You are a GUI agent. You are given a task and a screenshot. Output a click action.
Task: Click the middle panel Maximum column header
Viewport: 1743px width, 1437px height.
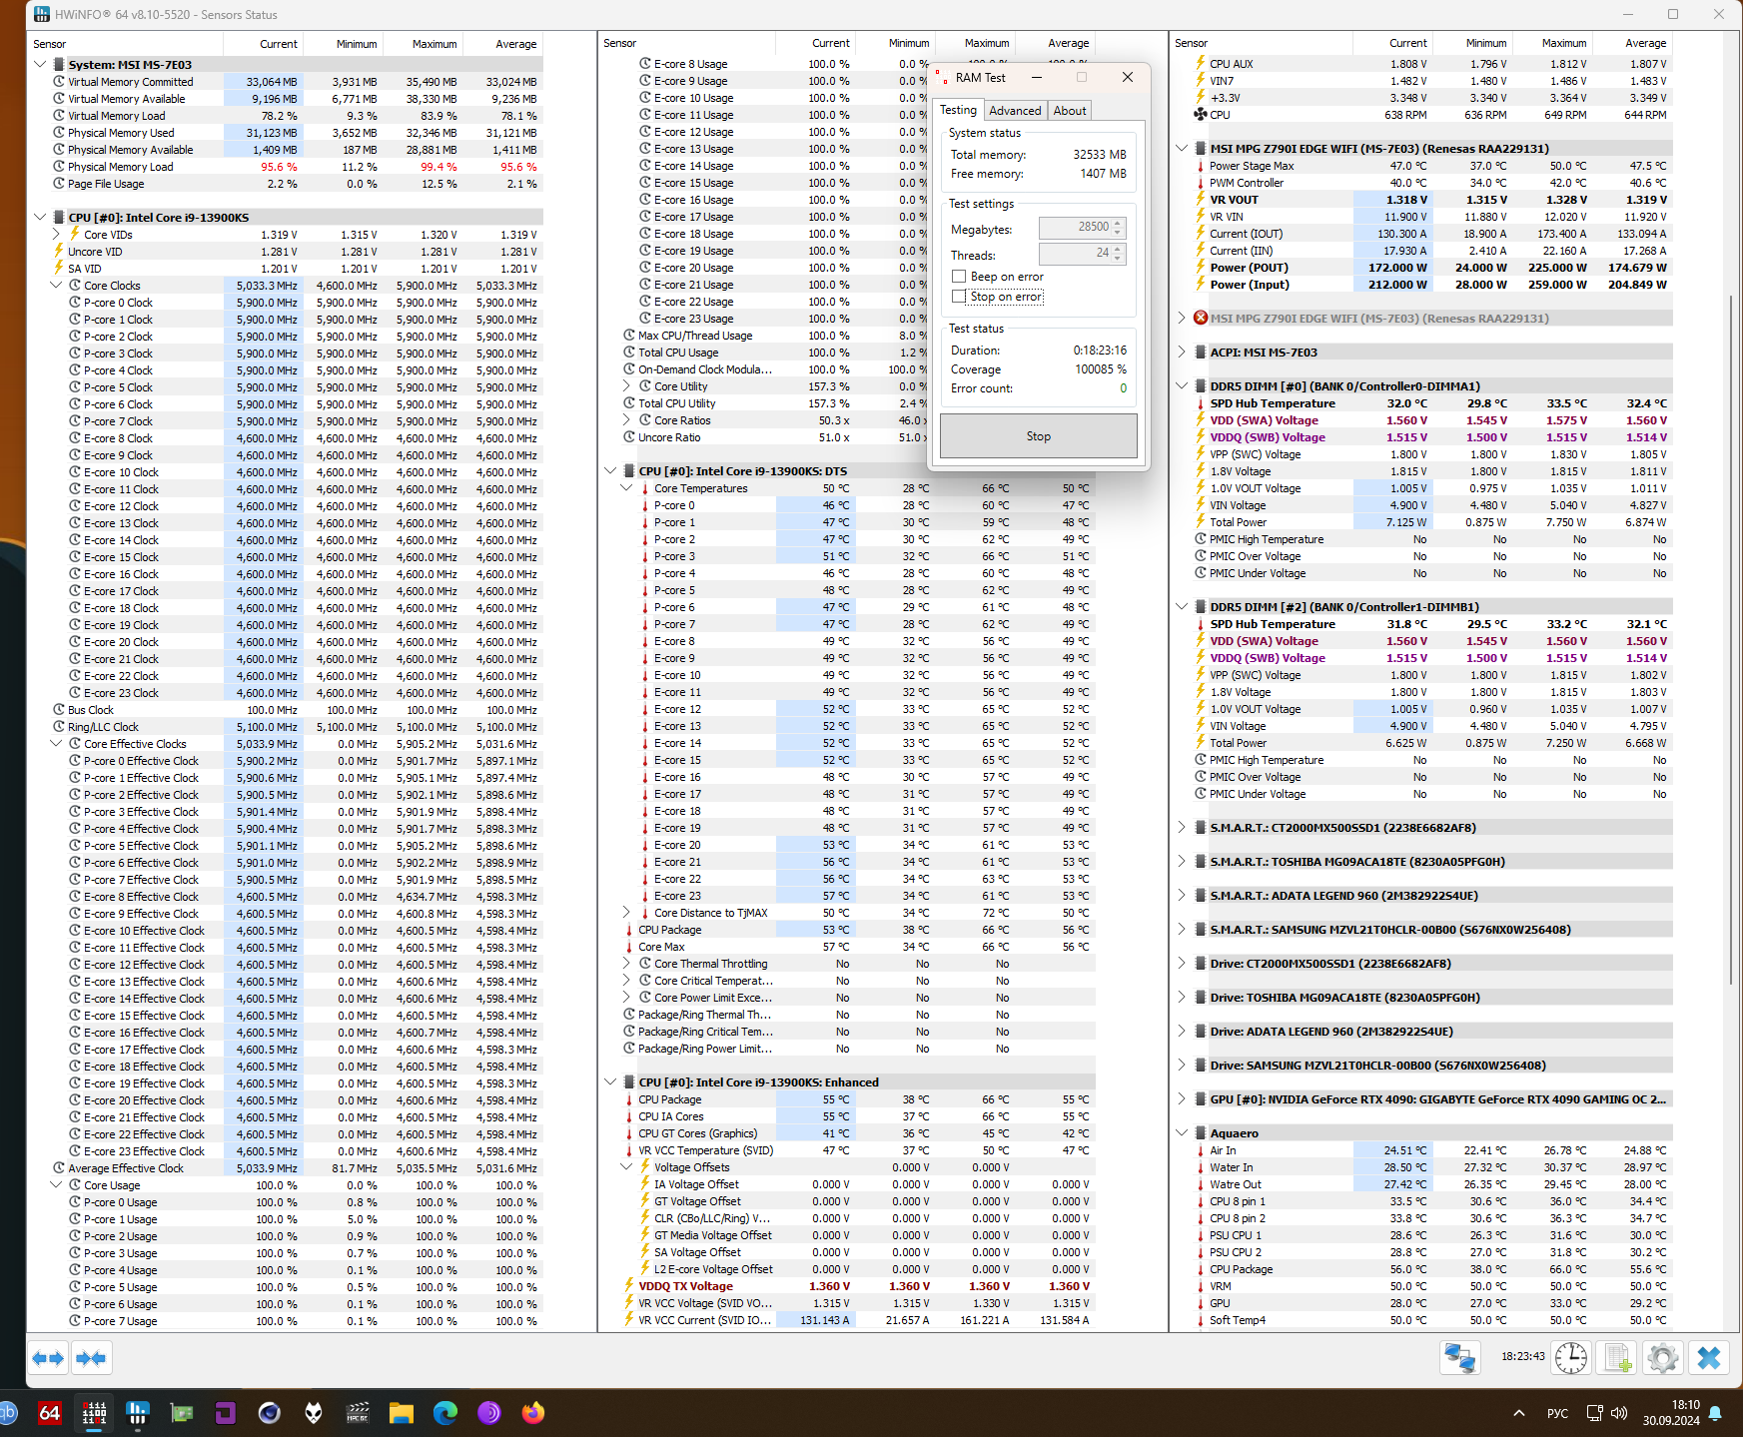(x=975, y=43)
